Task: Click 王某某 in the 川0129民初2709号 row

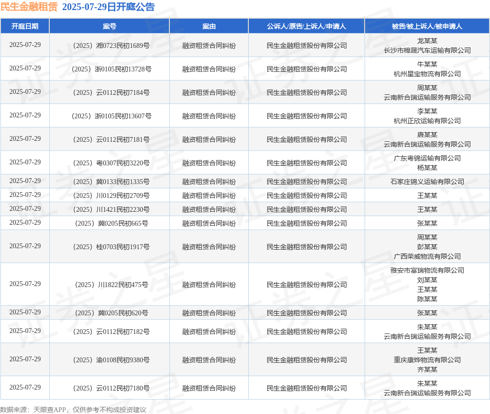Action: (427, 195)
